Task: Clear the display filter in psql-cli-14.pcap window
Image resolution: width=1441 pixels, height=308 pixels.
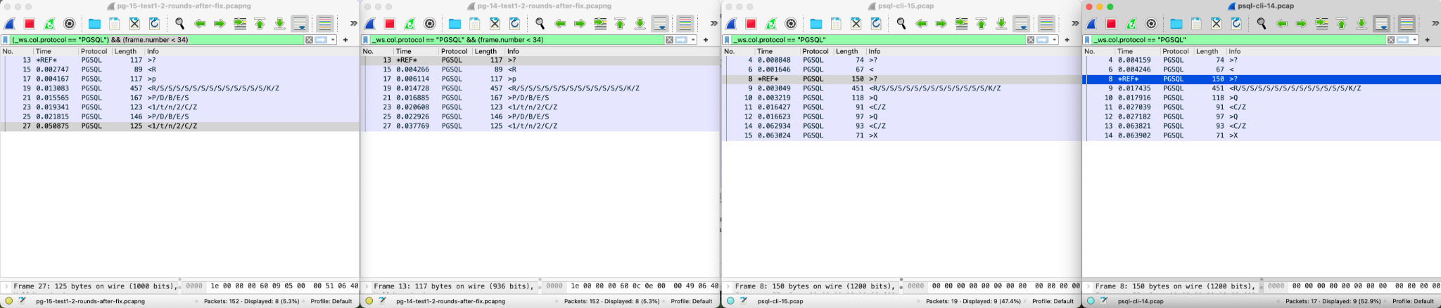Action: coord(1390,40)
